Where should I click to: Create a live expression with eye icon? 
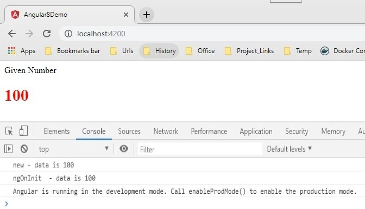pos(124,148)
